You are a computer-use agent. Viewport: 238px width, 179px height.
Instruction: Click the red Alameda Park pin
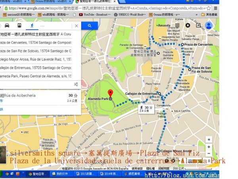(x=110, y=93)
